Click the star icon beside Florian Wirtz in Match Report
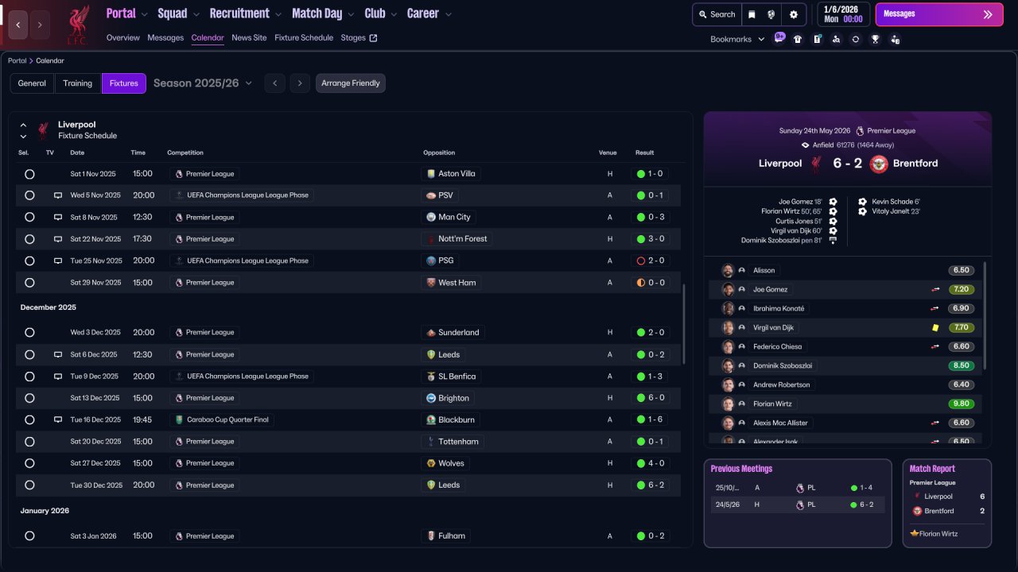This screenshot has height=572, width=1018. pos(915,534)
